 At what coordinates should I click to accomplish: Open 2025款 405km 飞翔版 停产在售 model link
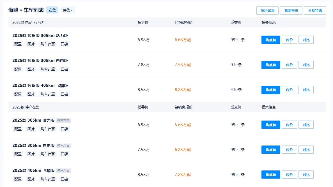pyautogui.click(x=33, y=170)
